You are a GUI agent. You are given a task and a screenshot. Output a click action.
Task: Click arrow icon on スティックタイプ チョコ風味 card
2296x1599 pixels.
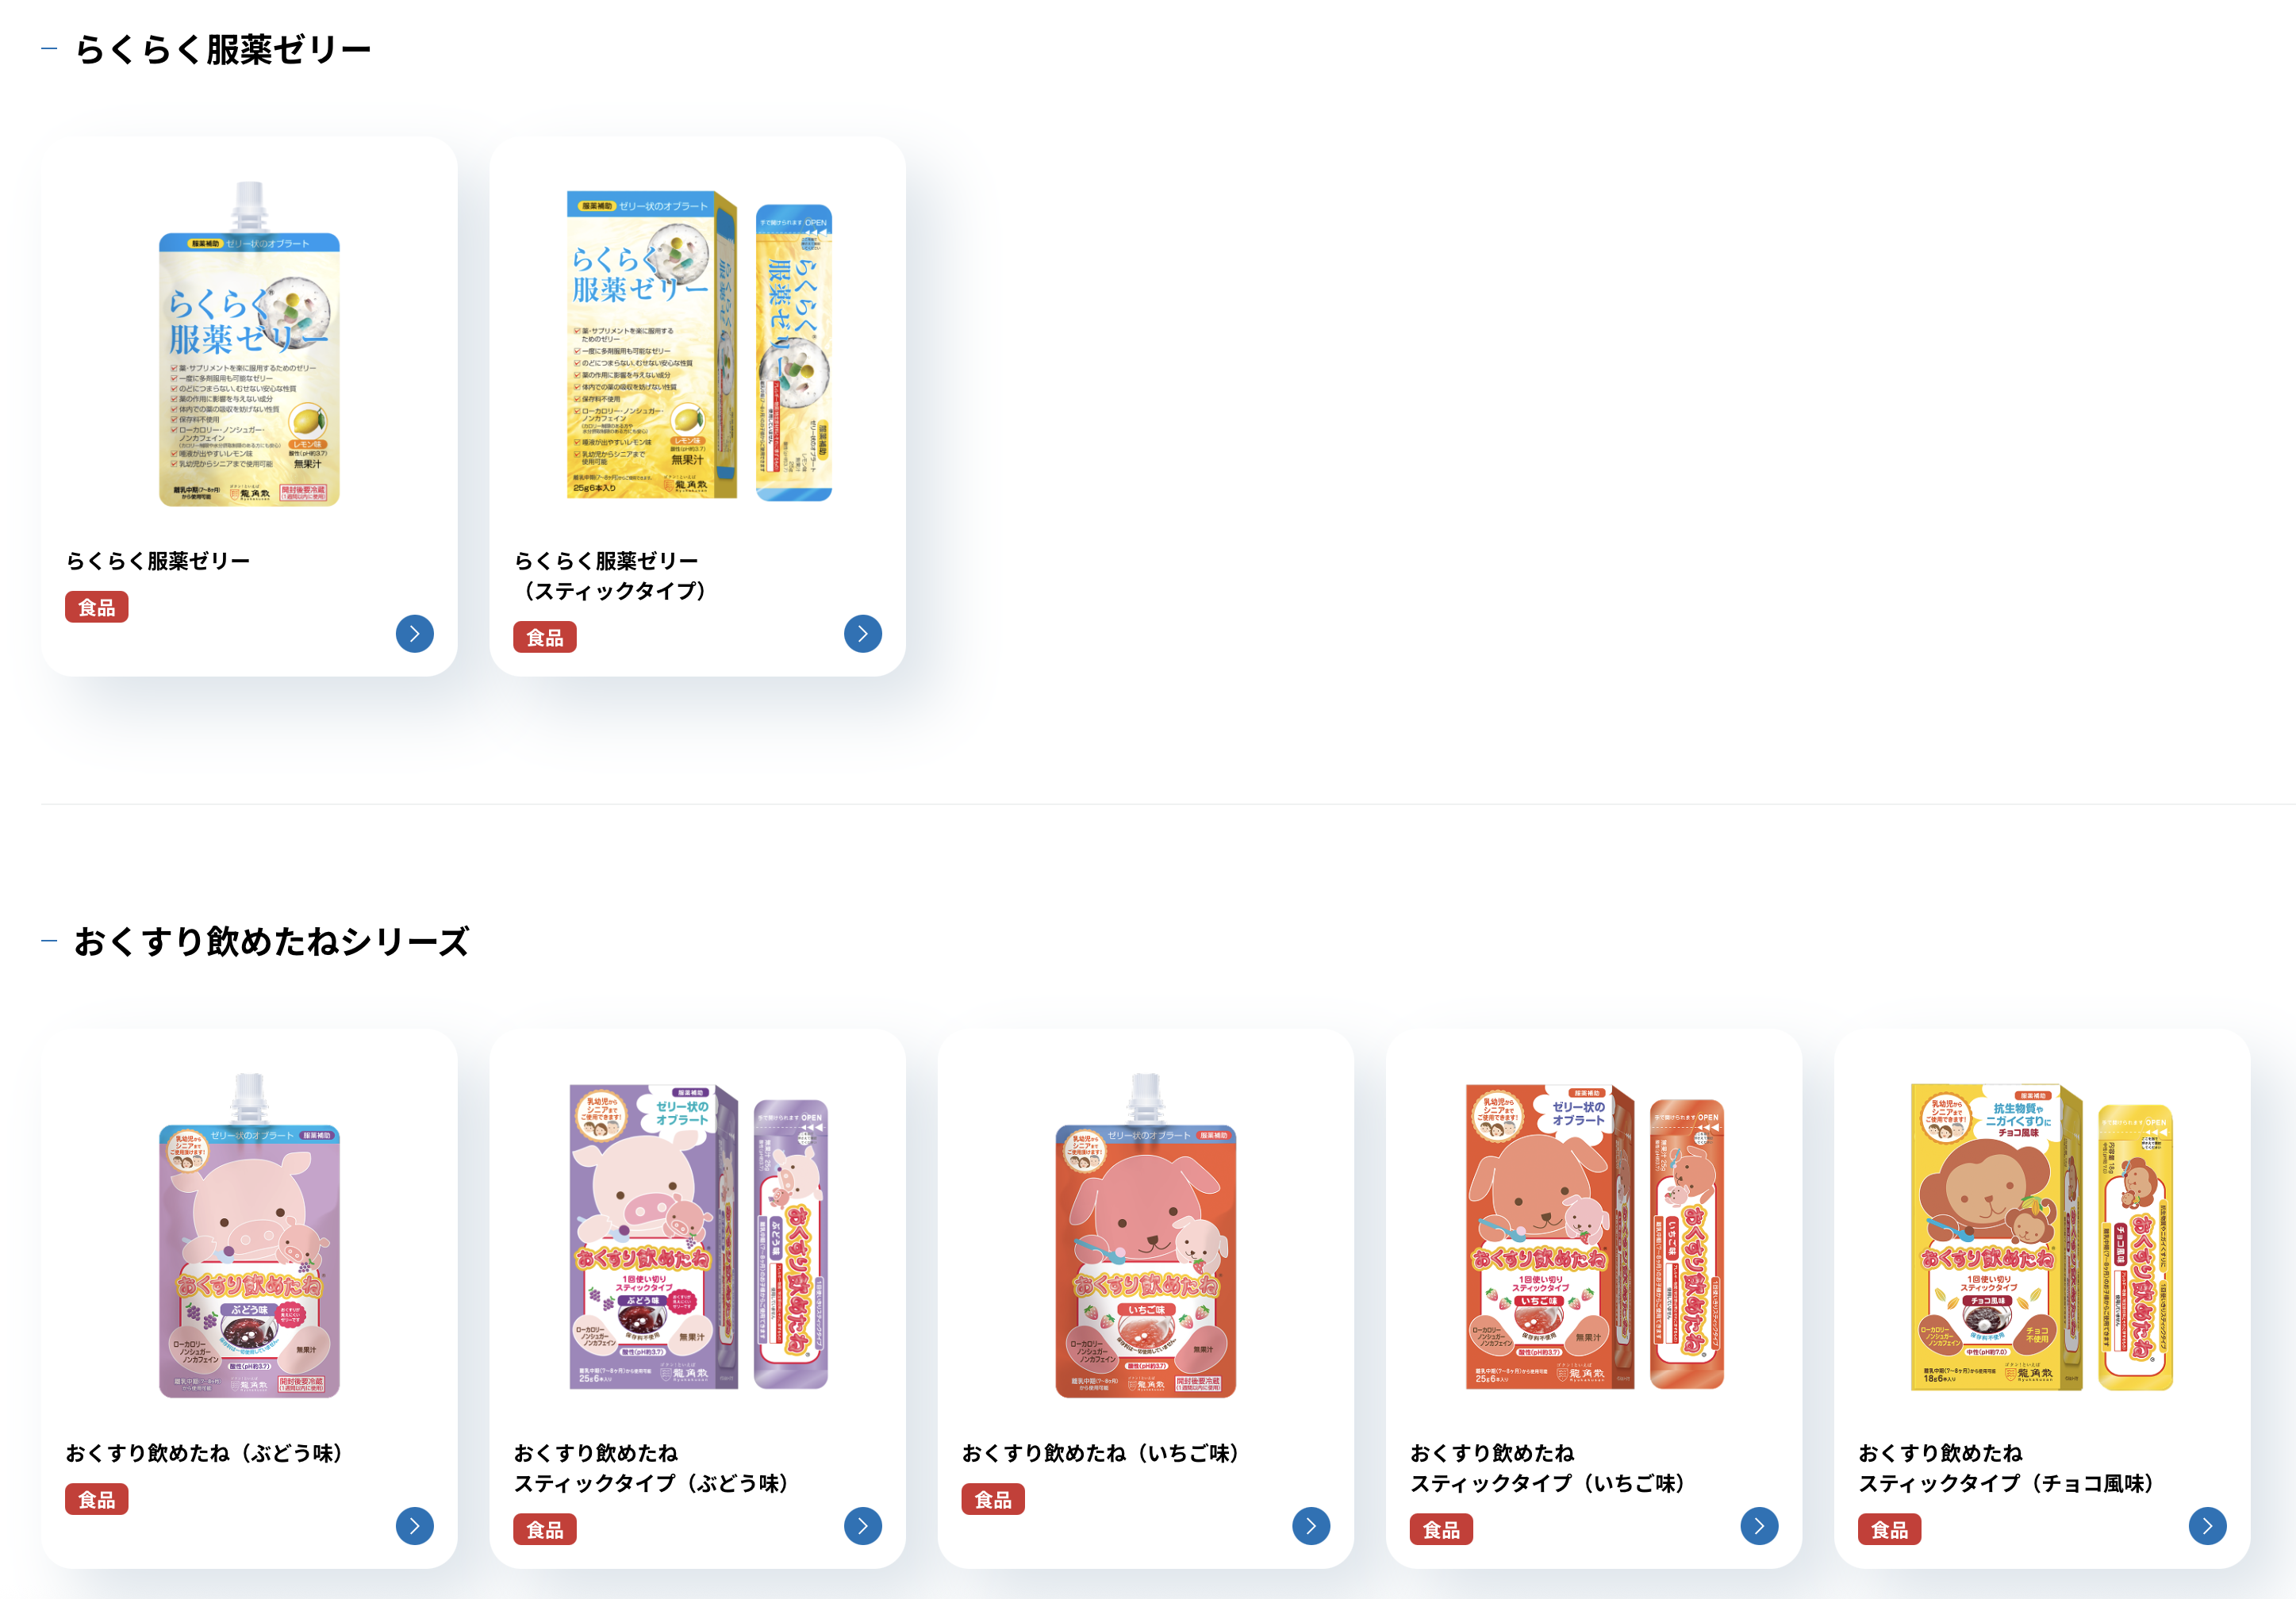2206,1525
